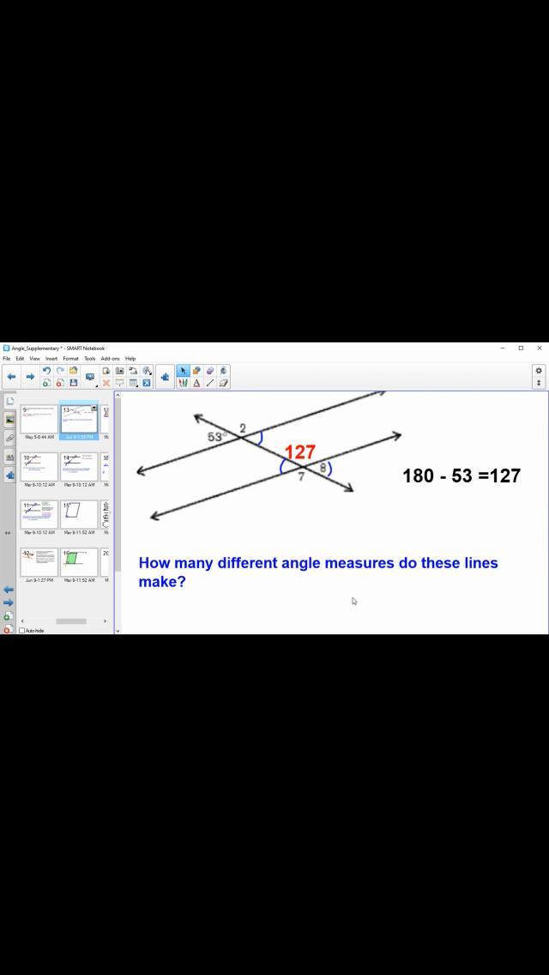Select the Shapes tool

[196, 371]
